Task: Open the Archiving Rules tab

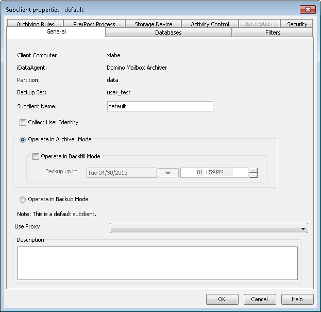Action: [x=36, y=24]
